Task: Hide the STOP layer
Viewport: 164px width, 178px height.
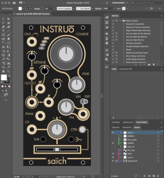Action: (x=113, y=154)
